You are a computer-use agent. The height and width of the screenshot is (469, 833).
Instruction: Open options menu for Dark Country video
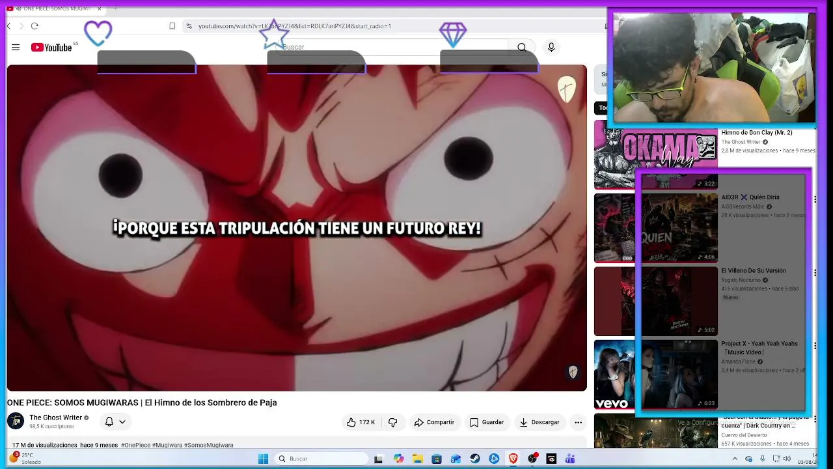[814, 419]
